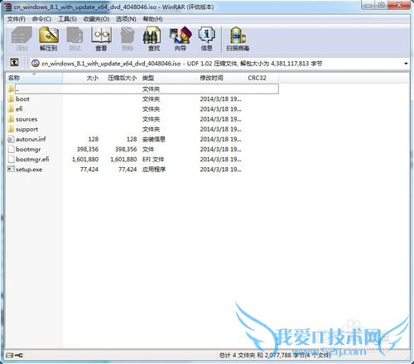This screenshot has width=414, height=364.
Task: Select the efi folder icon
Action: coord(11,109)
